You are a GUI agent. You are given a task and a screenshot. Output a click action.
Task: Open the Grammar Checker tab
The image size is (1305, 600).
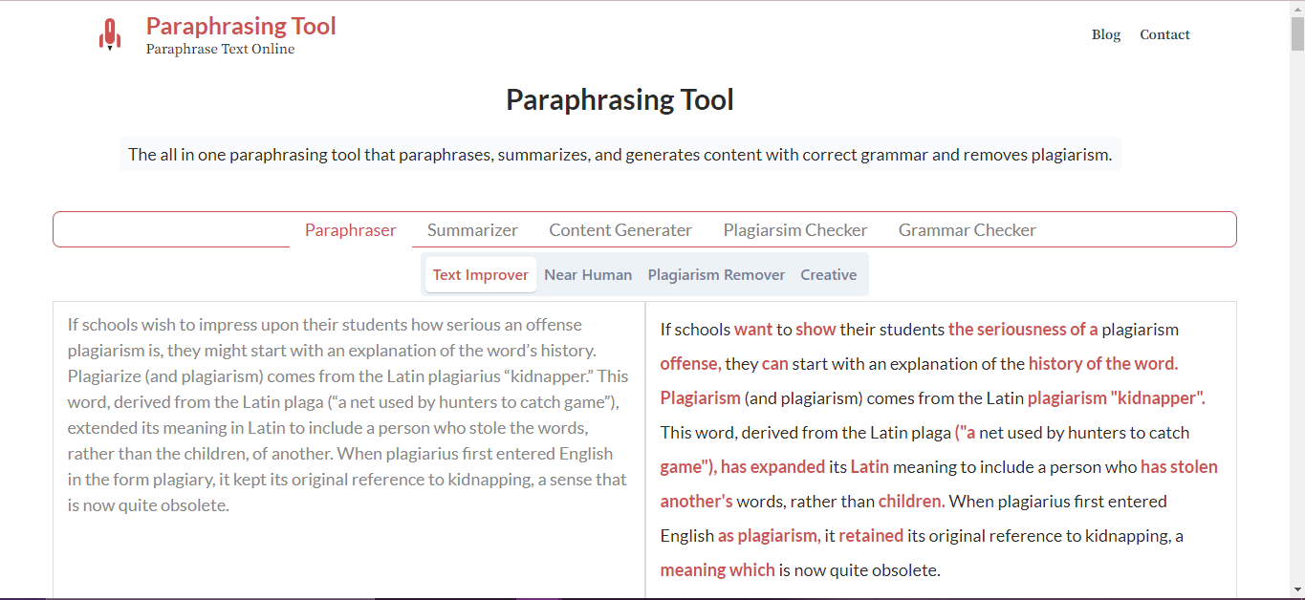click(968, 229)
